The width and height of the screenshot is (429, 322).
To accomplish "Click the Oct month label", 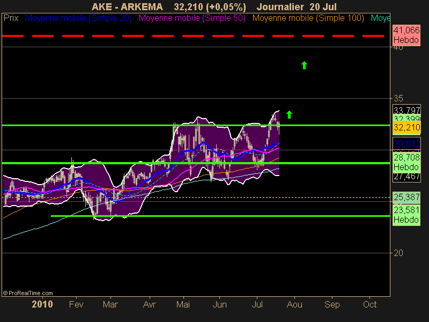I will [369, 304].
